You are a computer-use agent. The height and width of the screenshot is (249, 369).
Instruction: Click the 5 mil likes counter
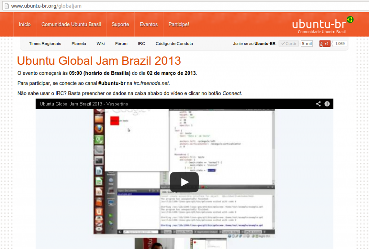click(307, 44)
